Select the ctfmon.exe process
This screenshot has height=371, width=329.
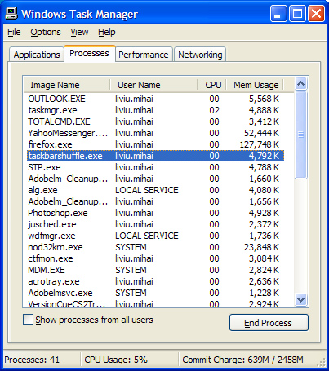(x=155, y=258)
